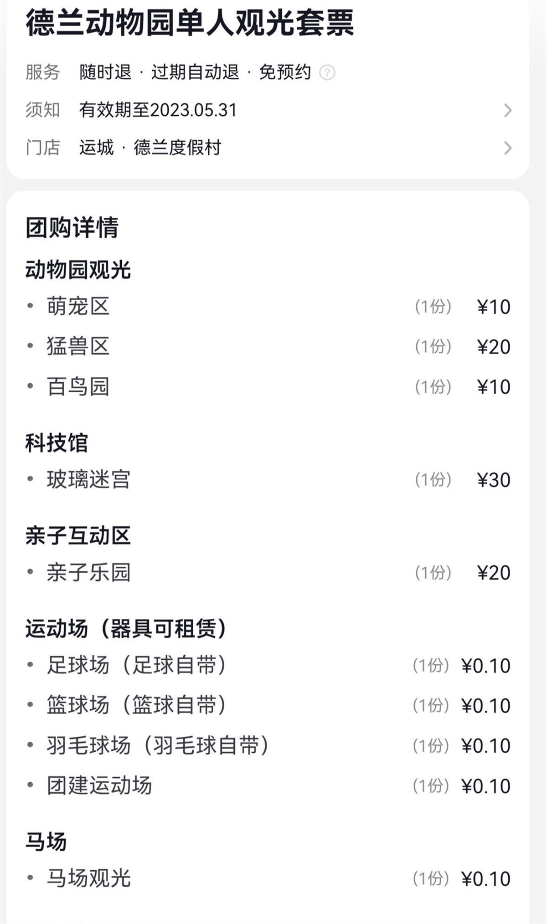Tap the 过期自动退 service label

pyautogui.click(x=195, y=72)
